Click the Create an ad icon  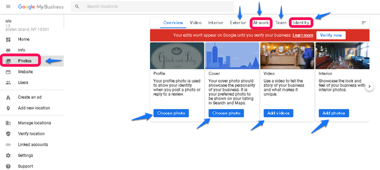pyautogui.click(x=8, y=97)
